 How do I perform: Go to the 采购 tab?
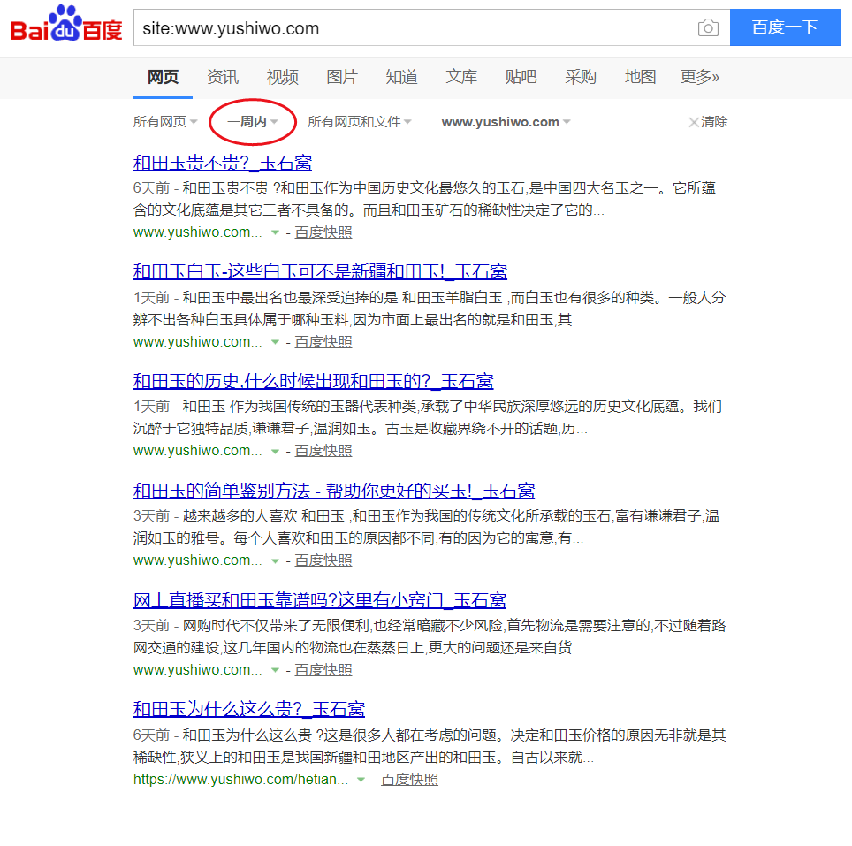581,77
